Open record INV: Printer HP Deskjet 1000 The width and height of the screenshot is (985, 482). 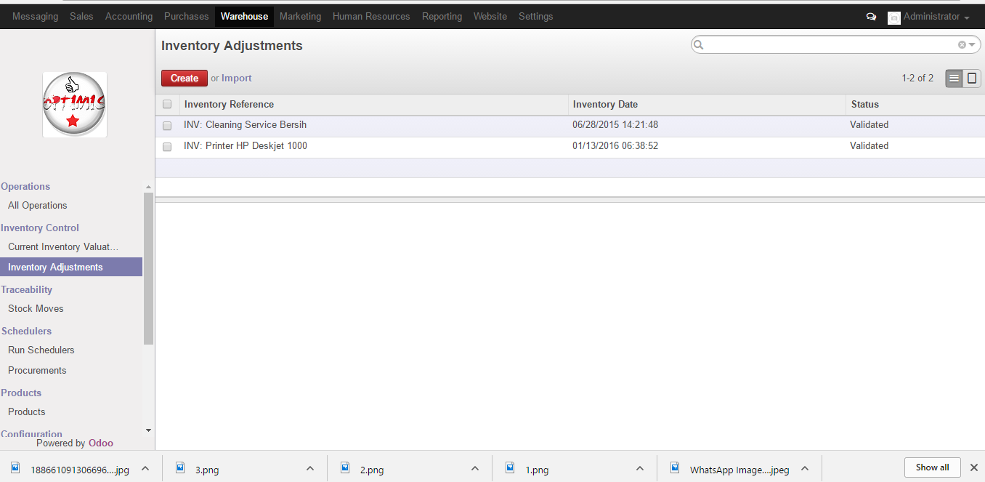click(246, 146)
